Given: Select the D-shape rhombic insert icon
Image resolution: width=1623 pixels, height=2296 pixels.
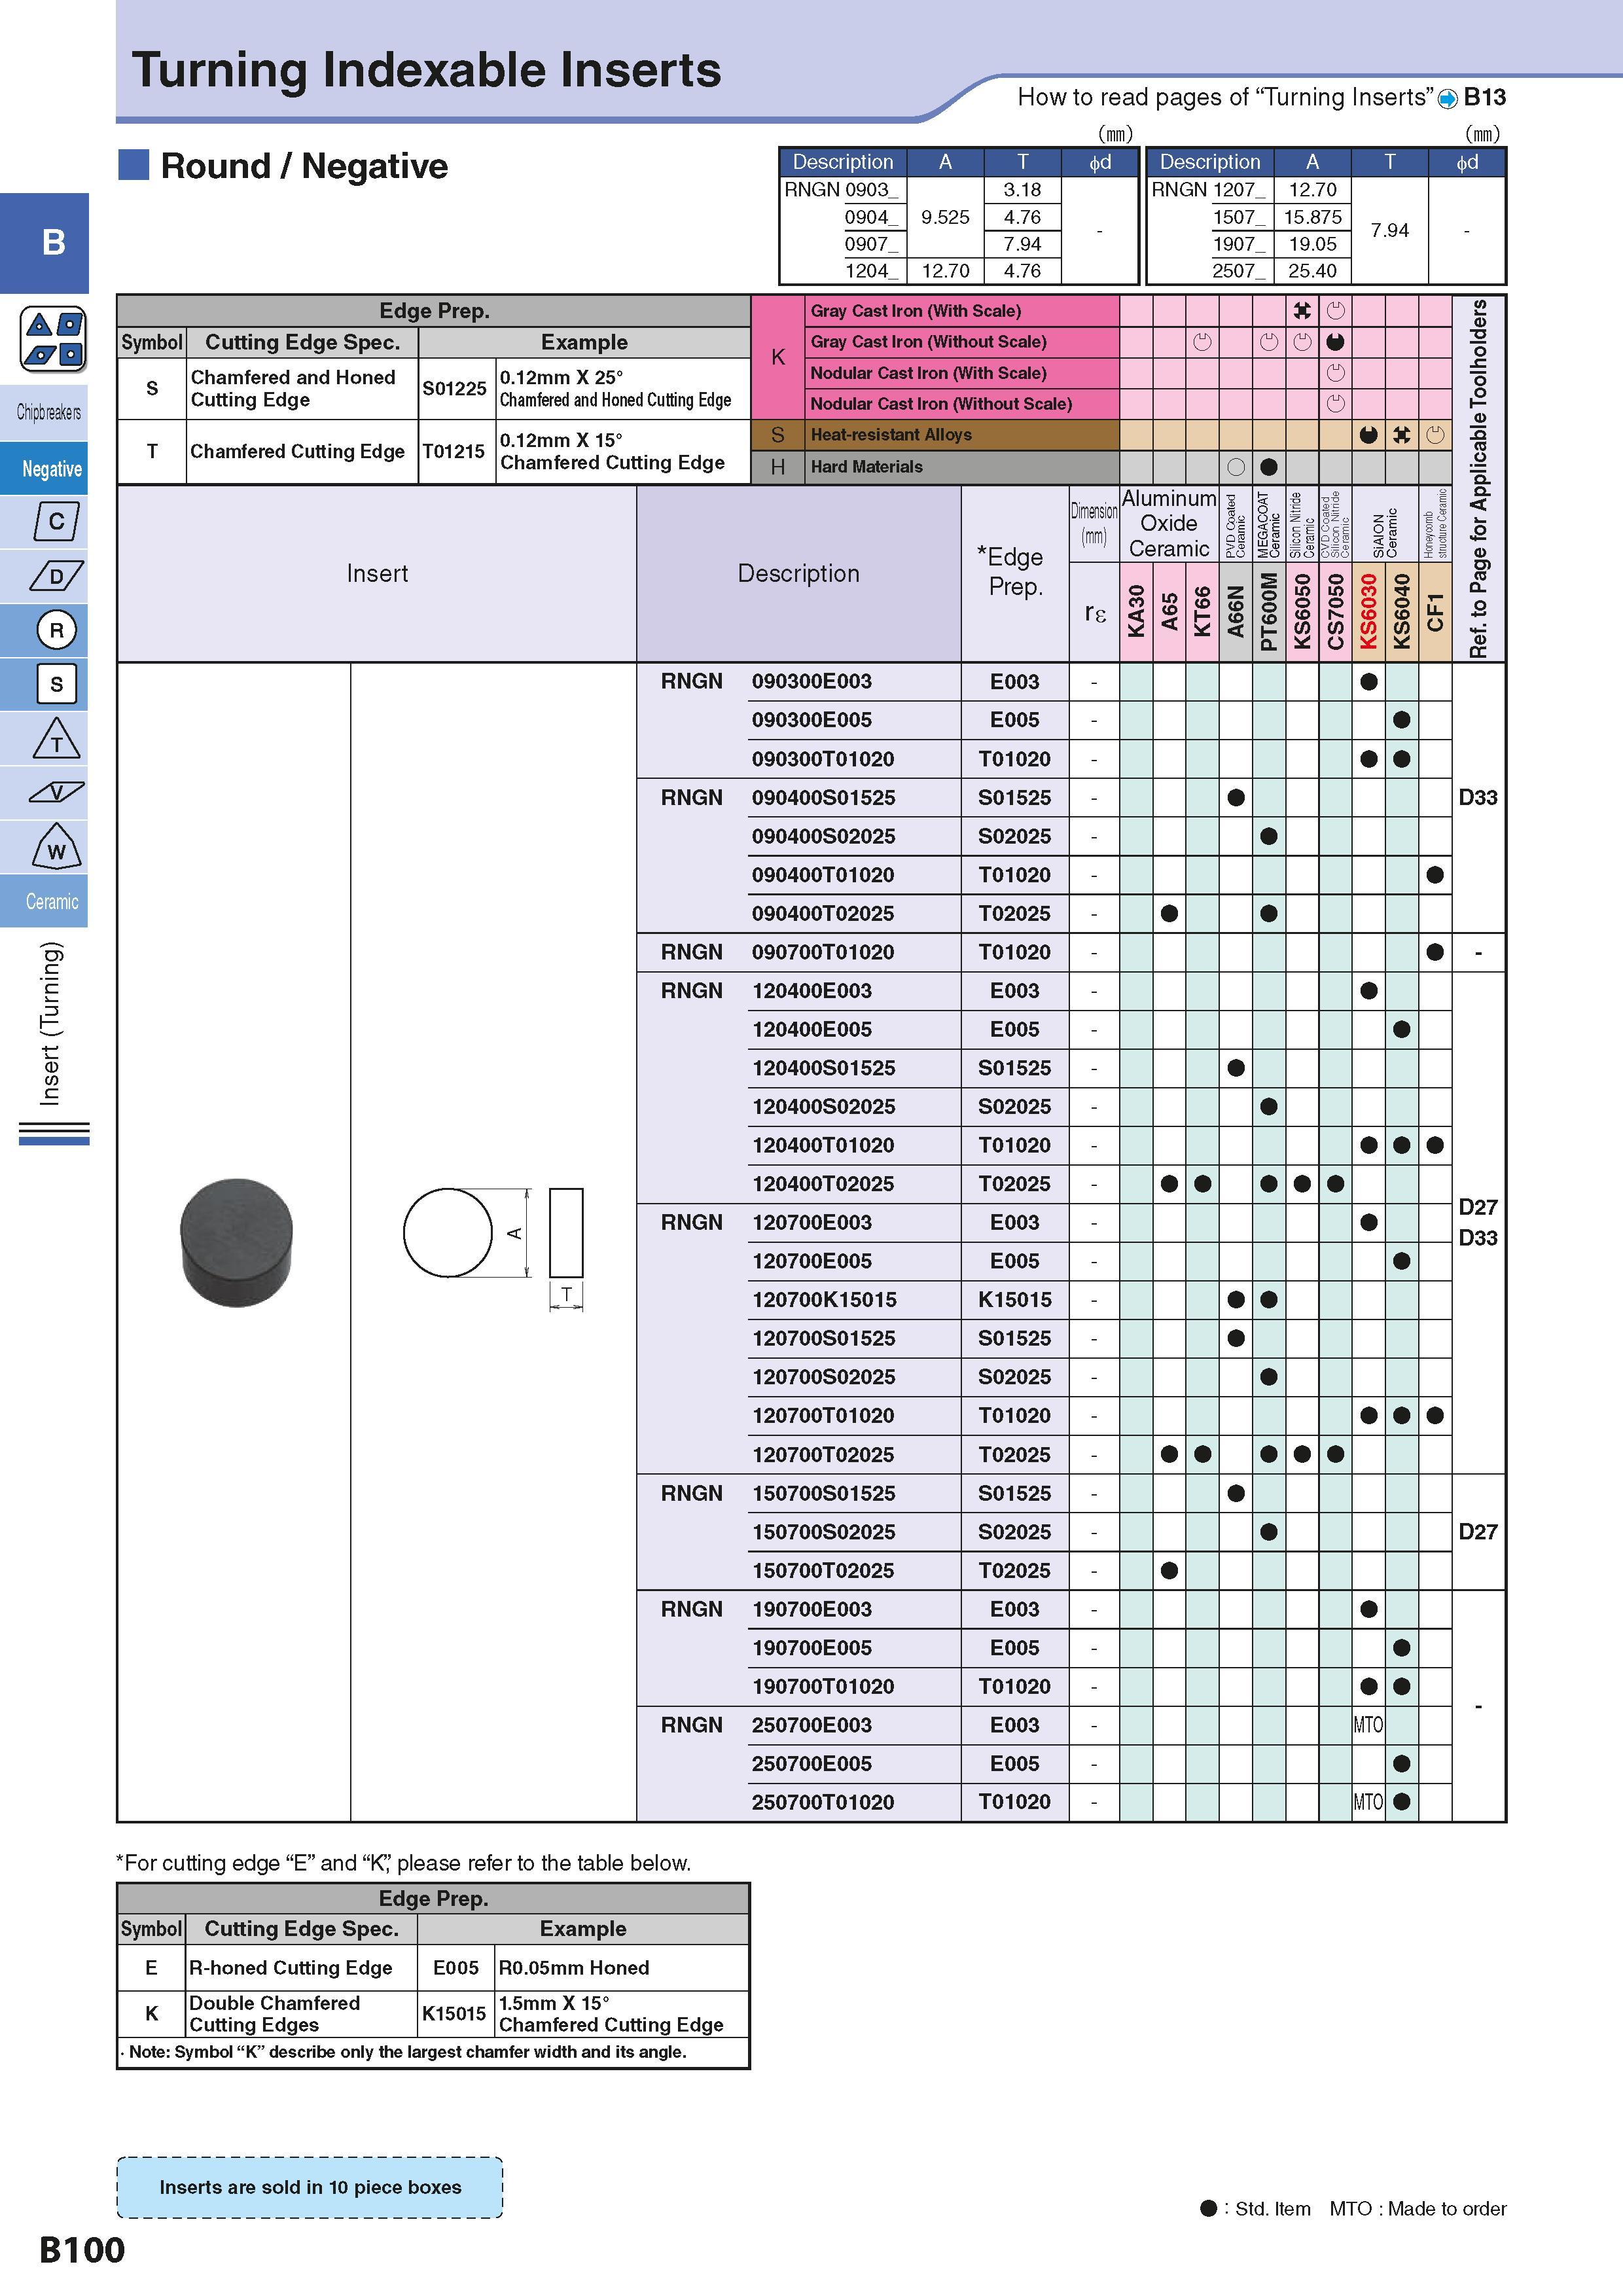Looking at the screenshot, I should pyautogui.click(x=56, y=576).
